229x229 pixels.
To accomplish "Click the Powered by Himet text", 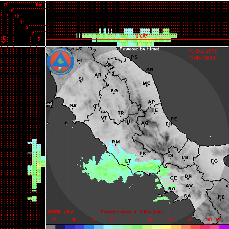I will 139,49.
